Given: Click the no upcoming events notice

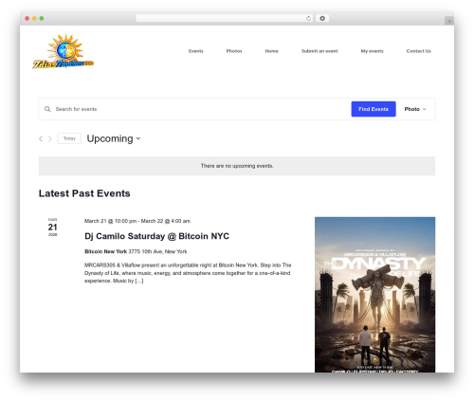Looking at the screenshot, I should click(x=237, y=166).
